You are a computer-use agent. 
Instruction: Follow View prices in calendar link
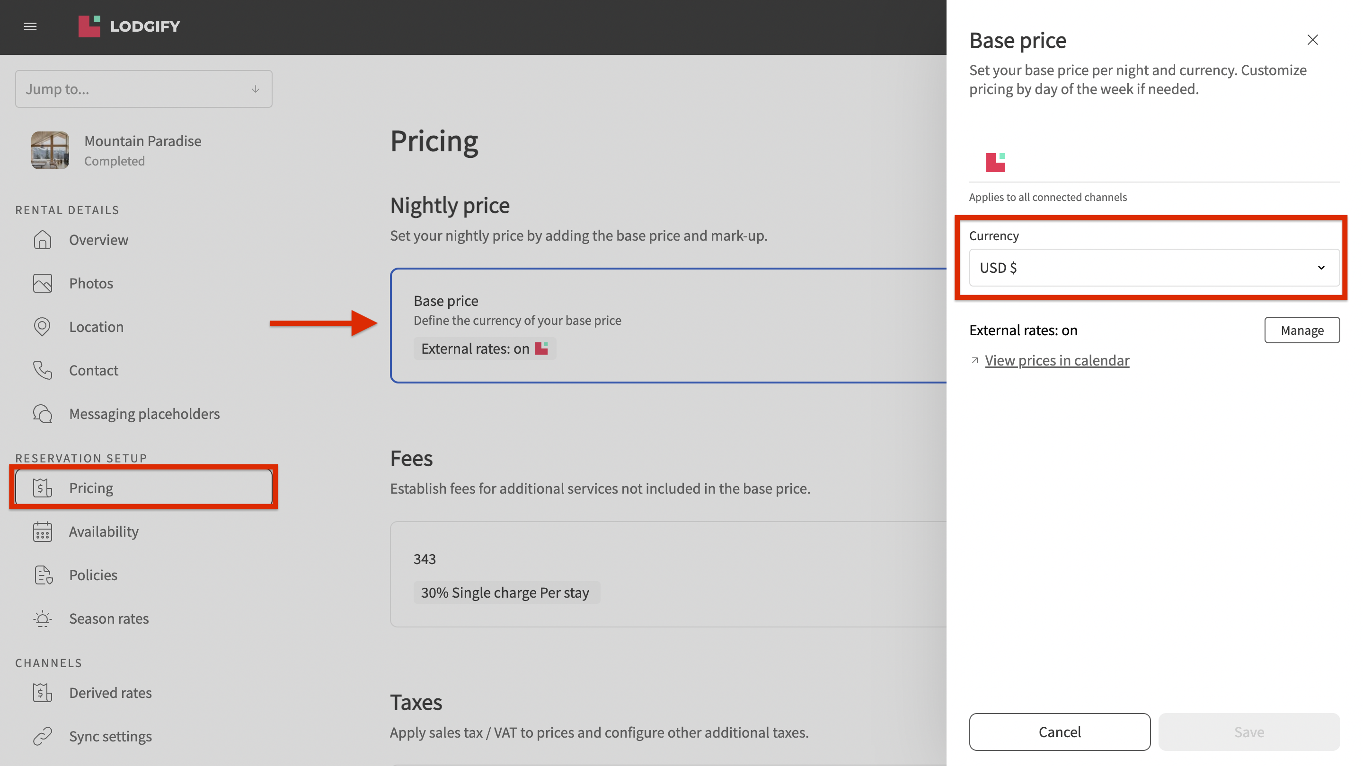[1057, 360]
